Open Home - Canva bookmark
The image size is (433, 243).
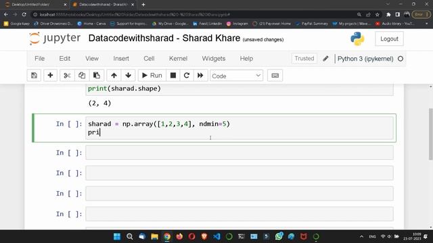92,24
